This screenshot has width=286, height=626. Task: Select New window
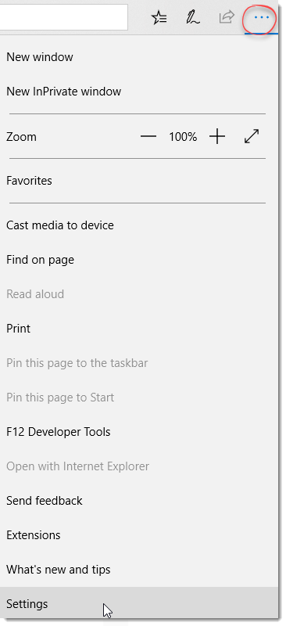point(139,57)
